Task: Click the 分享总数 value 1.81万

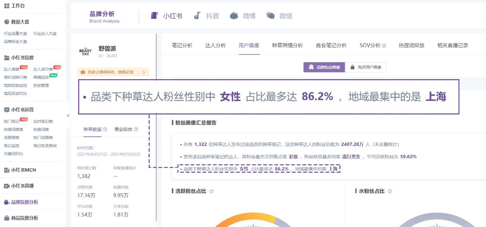Action: click(x=121, y=215)
